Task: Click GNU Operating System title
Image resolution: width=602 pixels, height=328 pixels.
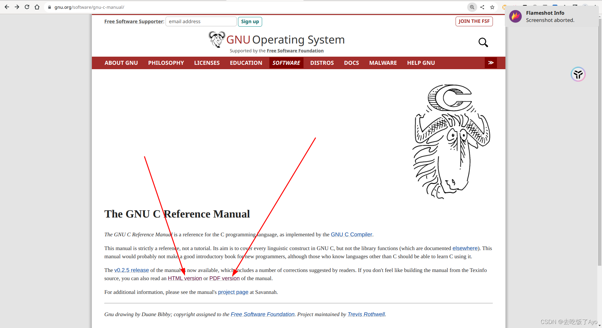Action: tap(286, 40)
